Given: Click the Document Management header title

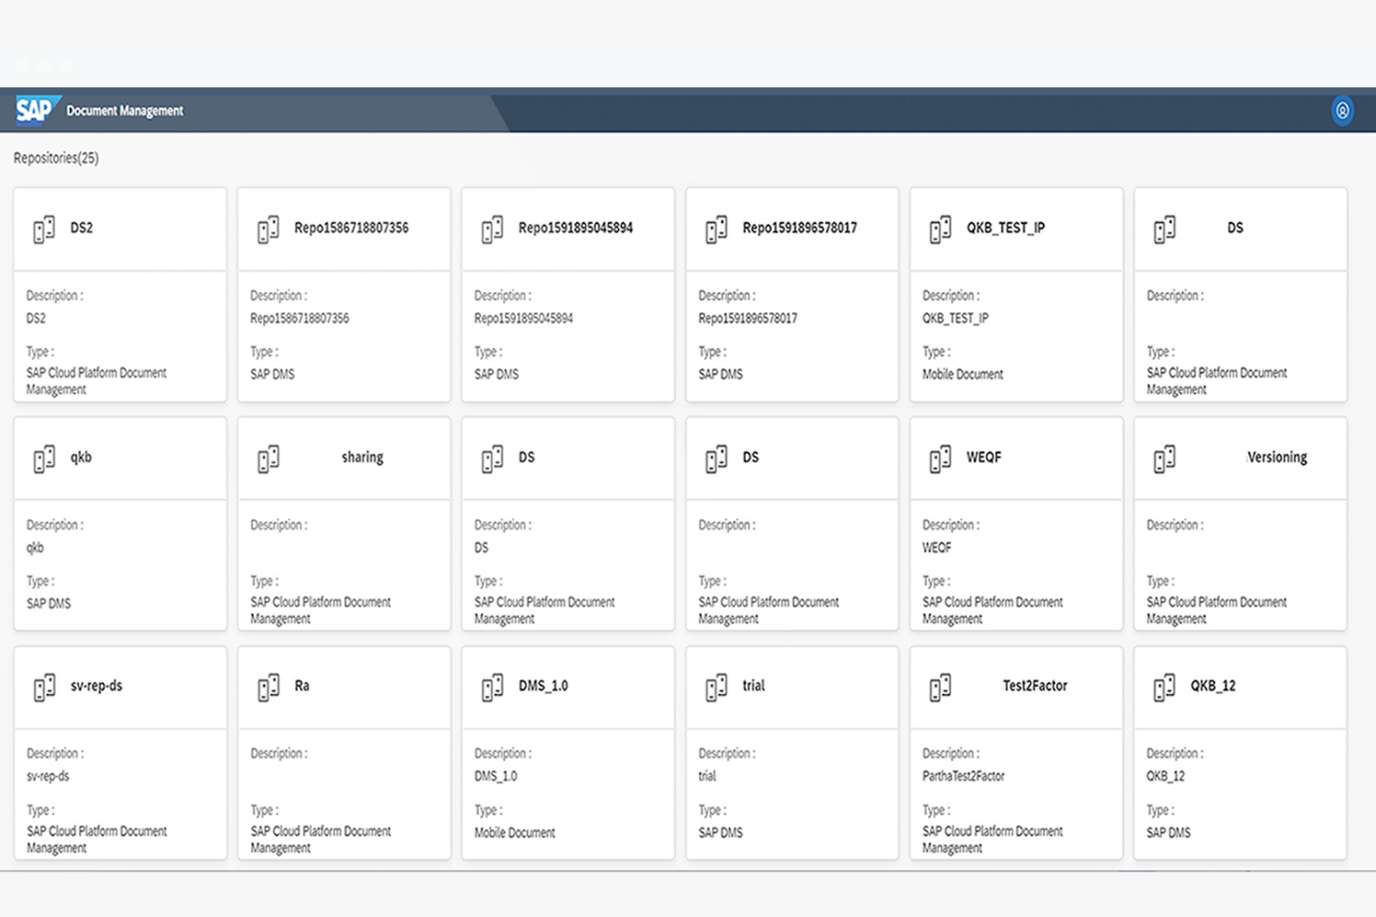Looking at the screenshot, I should [125, 111].
